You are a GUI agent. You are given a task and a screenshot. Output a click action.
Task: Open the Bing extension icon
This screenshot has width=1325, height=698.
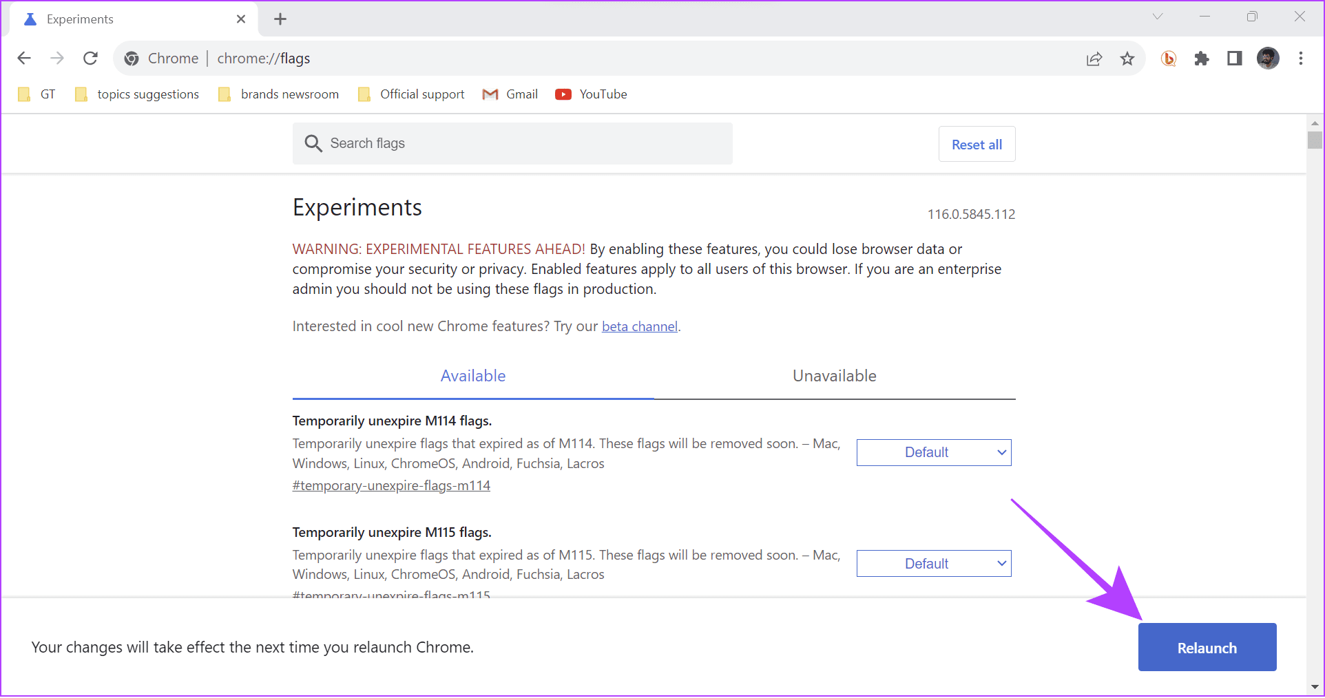point(1169,59)
